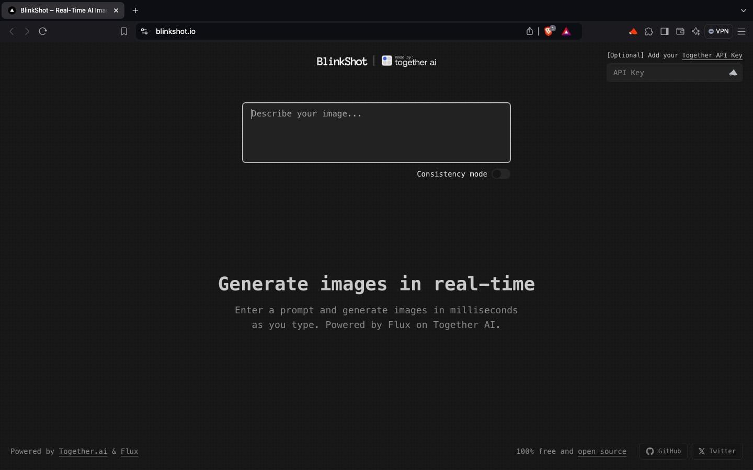Open site settings icon in address bar
Viewport: 753px width, 470px height.
point(144,31)
